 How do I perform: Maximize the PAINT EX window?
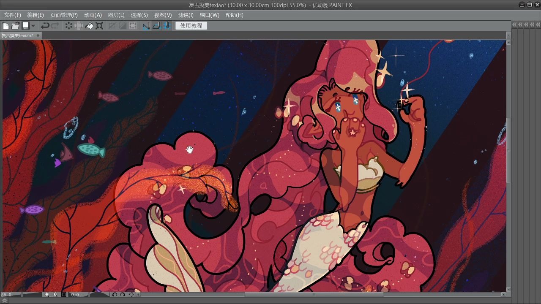click(529, 5)
